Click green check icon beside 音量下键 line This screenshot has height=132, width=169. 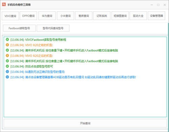click(x=7, y=50)
